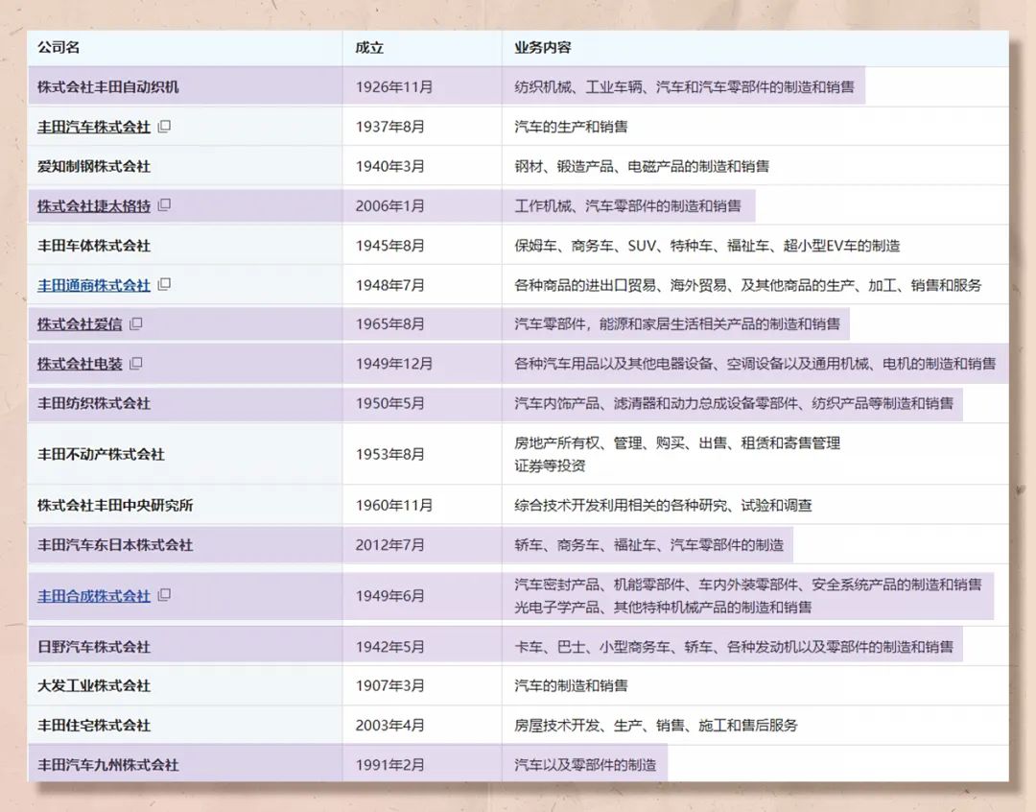Click the date 1907年3月
1036x812 pixels.
389,685
